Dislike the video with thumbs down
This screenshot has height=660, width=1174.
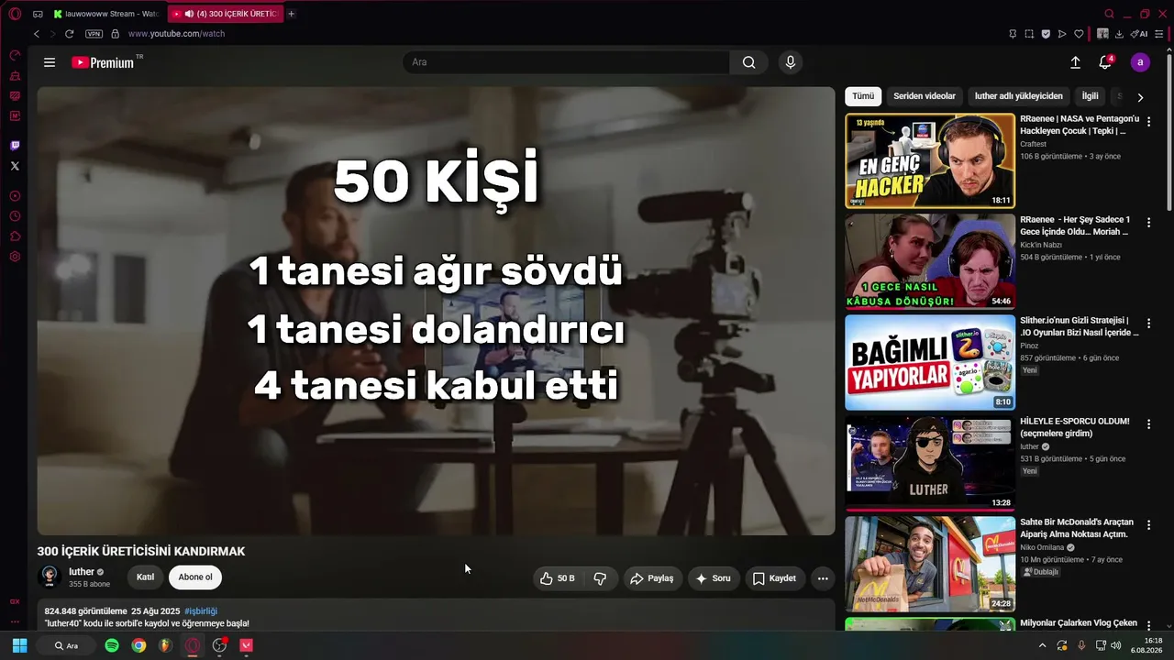(x=601, y=578)
